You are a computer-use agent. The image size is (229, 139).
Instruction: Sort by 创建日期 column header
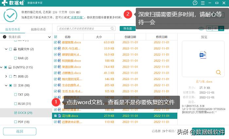click(x=130, y=37)
